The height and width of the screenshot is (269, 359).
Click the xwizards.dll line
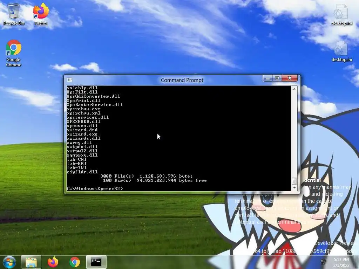pos(83,138)
